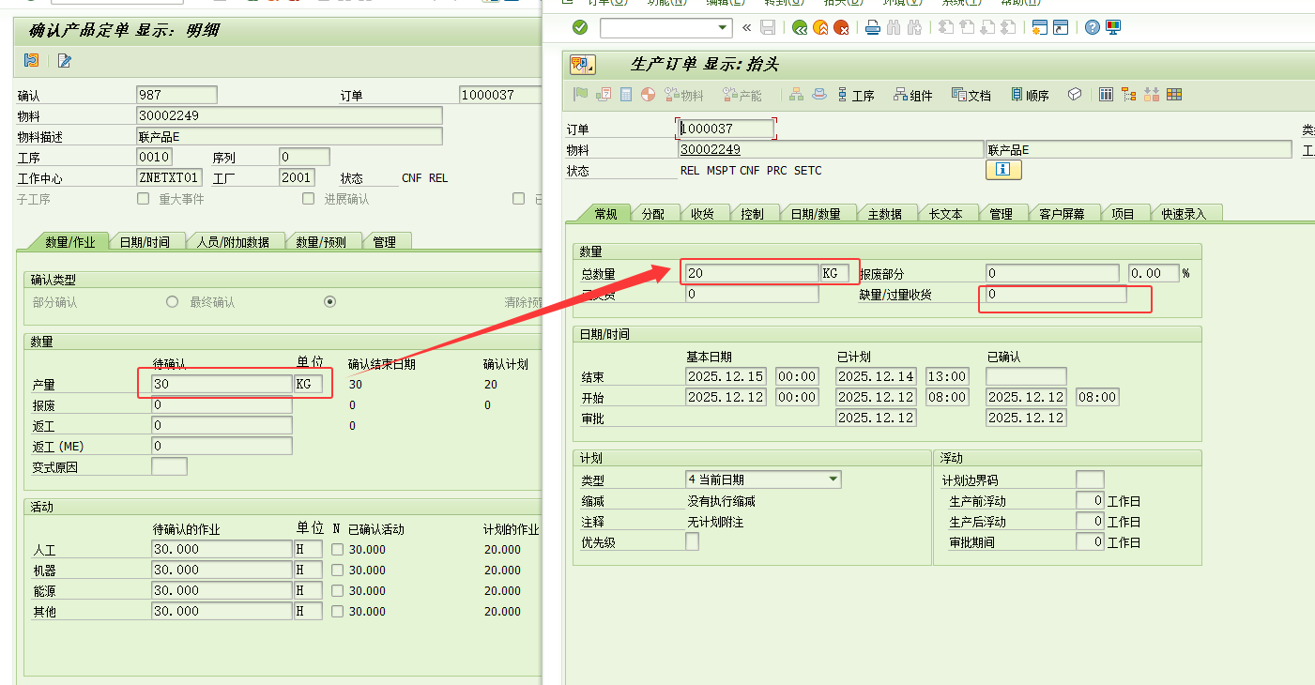Switch to the 收货 tab
The width and height of the screenshot is (1315, 685).
(702, 214)
